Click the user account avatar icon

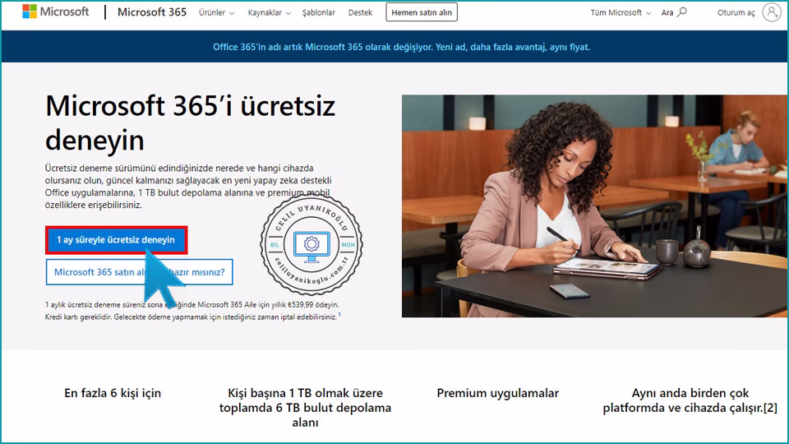pyautogui.click(x=772, y=12)
